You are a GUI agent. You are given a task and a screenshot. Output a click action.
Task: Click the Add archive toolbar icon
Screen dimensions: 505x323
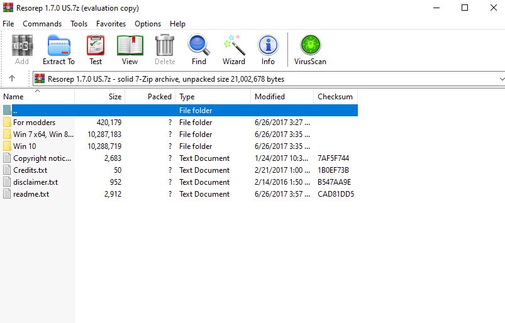(x=22, y=45)
